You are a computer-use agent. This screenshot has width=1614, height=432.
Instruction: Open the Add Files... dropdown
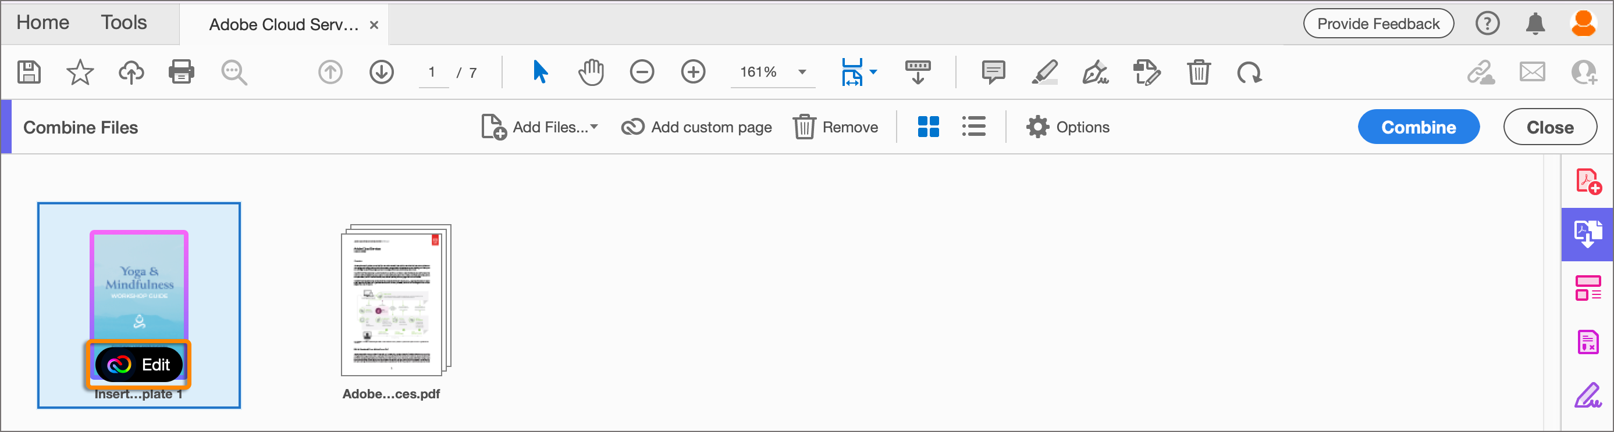pos(539,128)
